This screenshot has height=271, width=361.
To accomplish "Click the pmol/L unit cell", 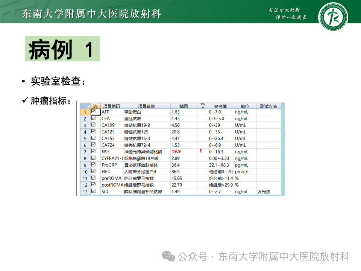I will [245, 172].
